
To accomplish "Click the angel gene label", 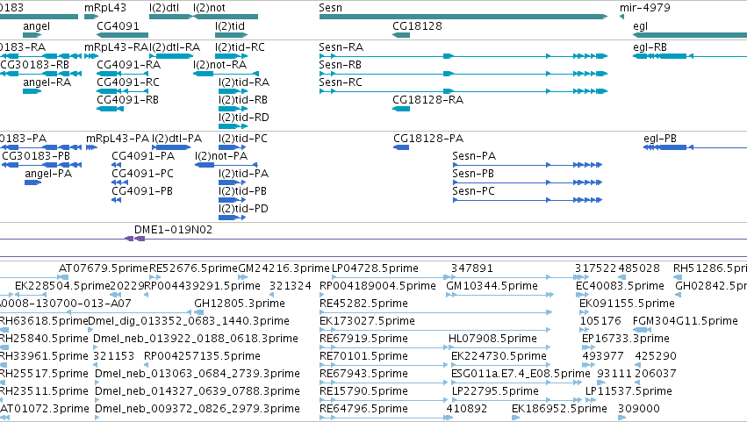I will [x=36, y=26].
